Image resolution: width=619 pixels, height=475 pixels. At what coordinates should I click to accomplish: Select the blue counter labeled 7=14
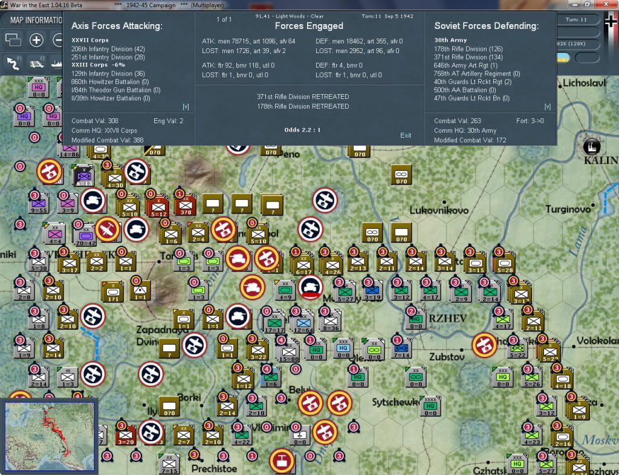point(401,348)
